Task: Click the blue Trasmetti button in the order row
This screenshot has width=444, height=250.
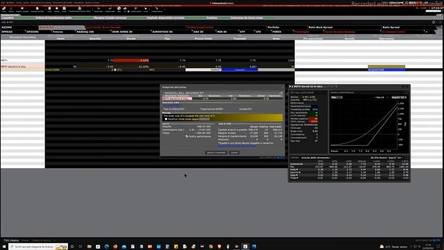Action: click(x=239, y=69)
